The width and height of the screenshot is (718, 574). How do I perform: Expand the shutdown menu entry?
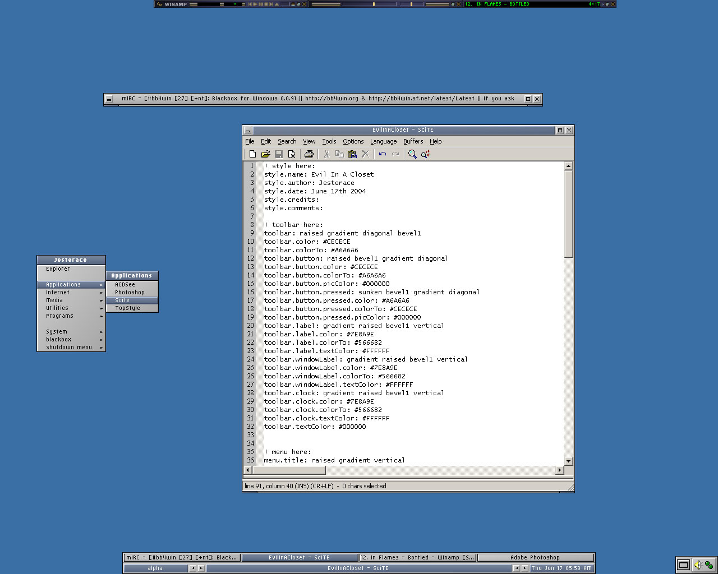71,348
